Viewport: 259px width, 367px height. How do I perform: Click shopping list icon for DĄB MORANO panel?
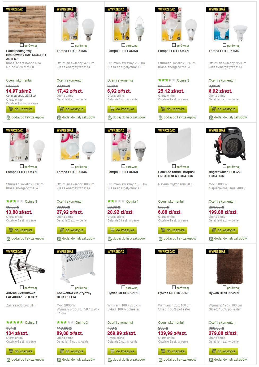pos(8,117)
